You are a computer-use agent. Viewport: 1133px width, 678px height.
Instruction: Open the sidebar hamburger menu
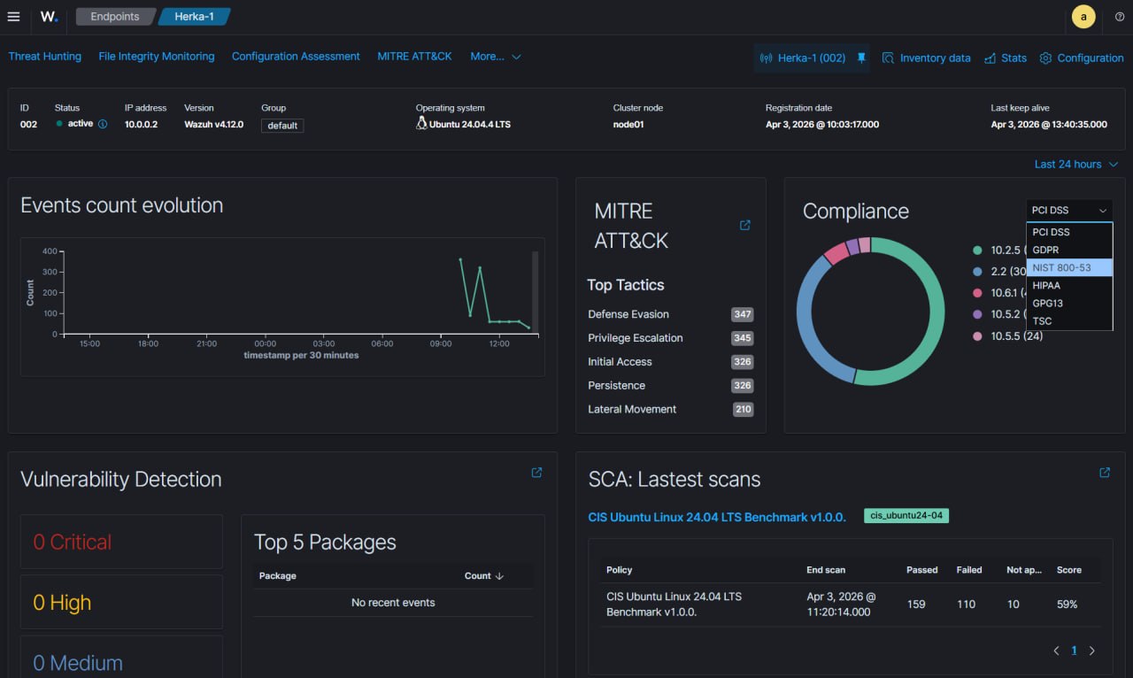(13, 16)
